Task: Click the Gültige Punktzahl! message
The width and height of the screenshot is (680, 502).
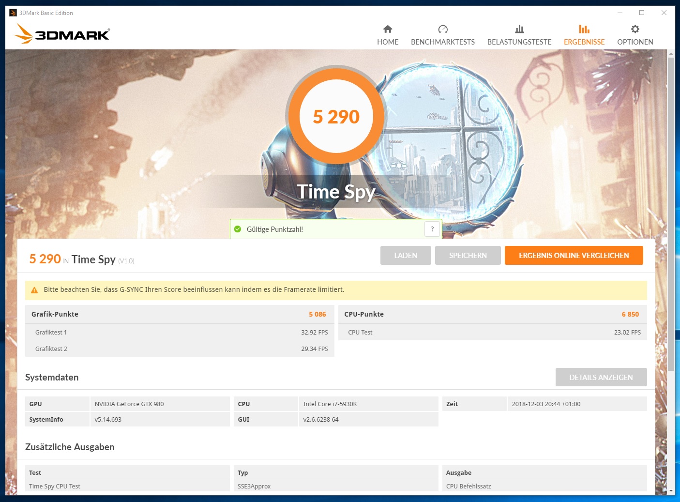Action: (275, 229)
